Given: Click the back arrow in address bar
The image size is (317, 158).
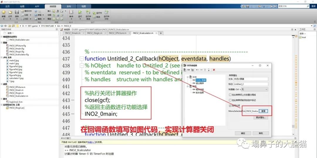Looking at the screenshot, I should (2, 26).
